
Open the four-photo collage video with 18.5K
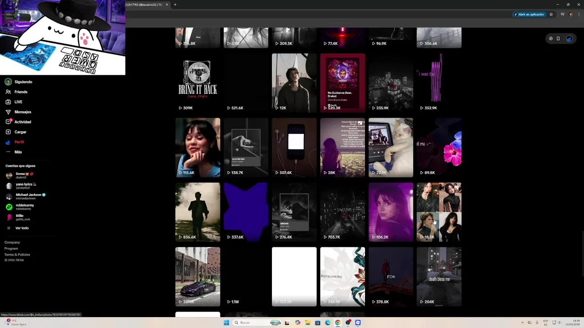pyautogui.click(x=439, y=212)
